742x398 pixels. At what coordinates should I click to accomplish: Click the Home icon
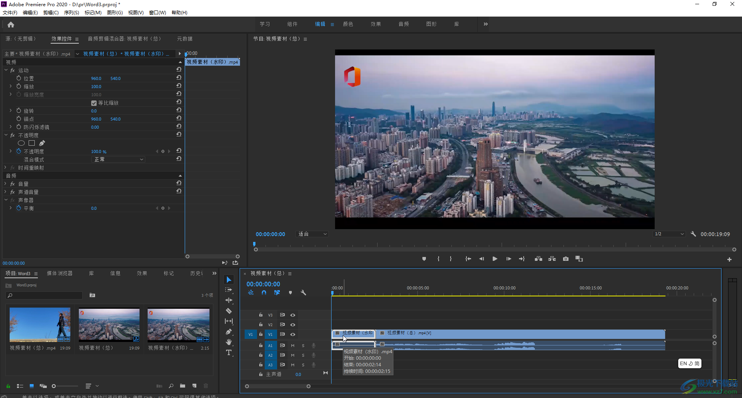(11, 24)
